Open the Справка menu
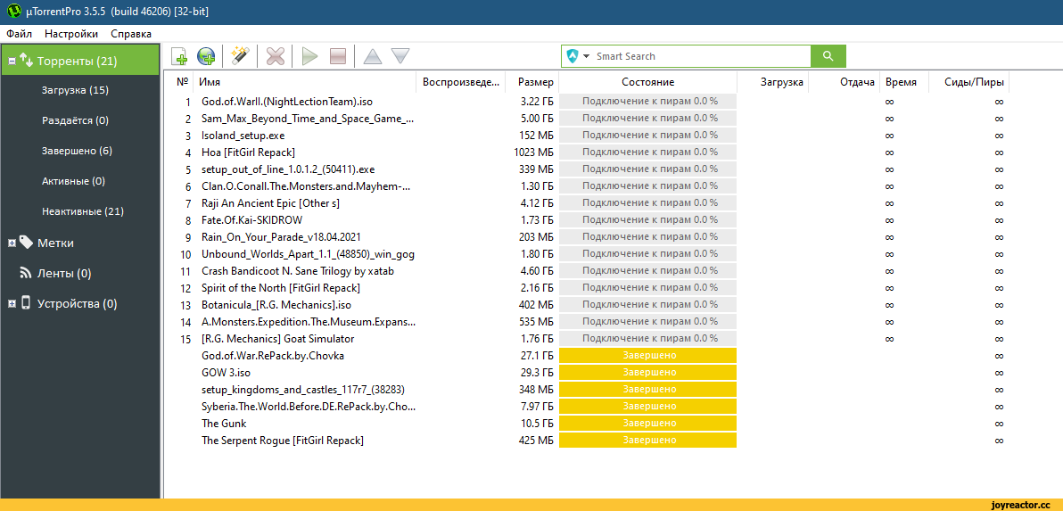The width and height of the screenshot is (1063, 511). pos(131,34)
